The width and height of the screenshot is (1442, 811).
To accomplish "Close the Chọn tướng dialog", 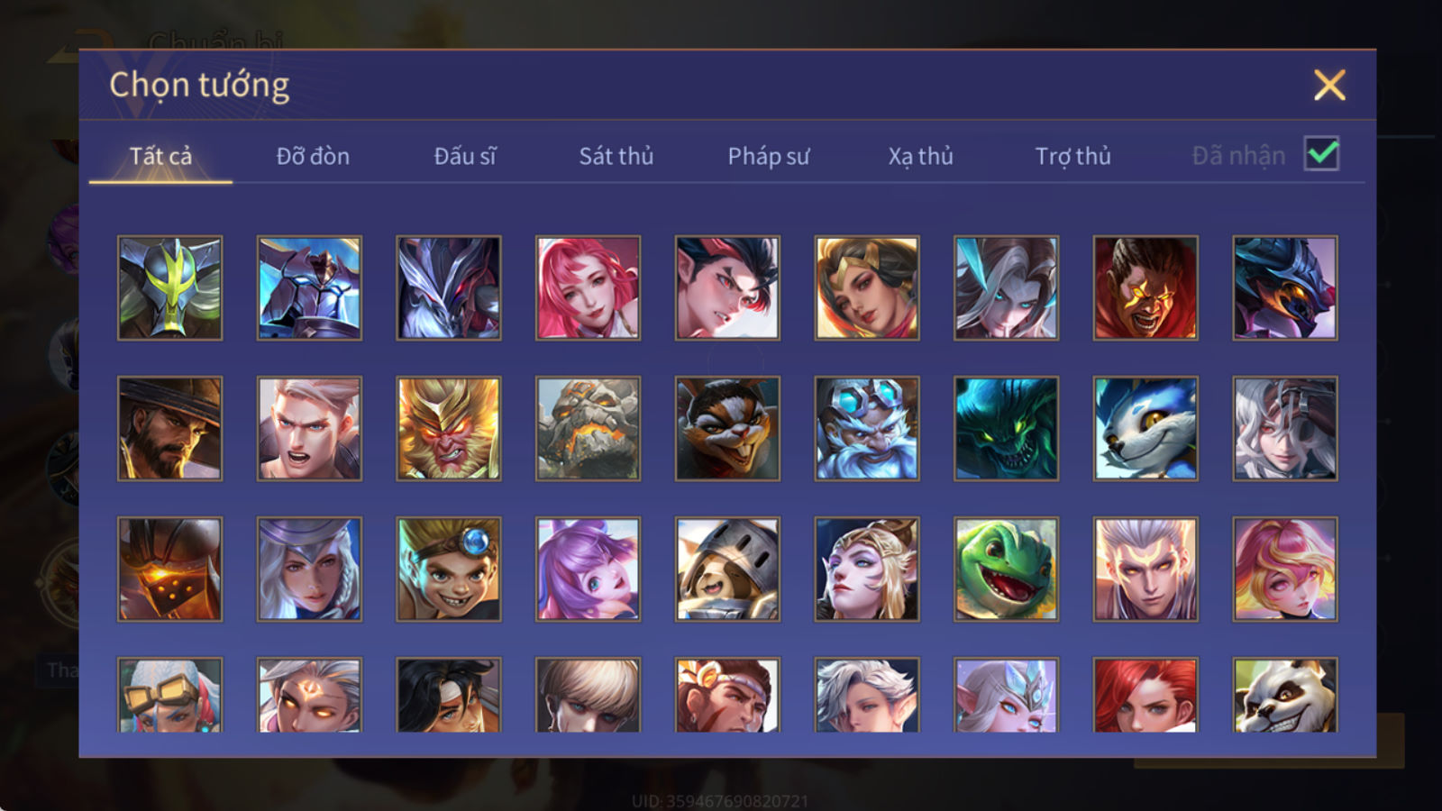I will click(1329, 85).
